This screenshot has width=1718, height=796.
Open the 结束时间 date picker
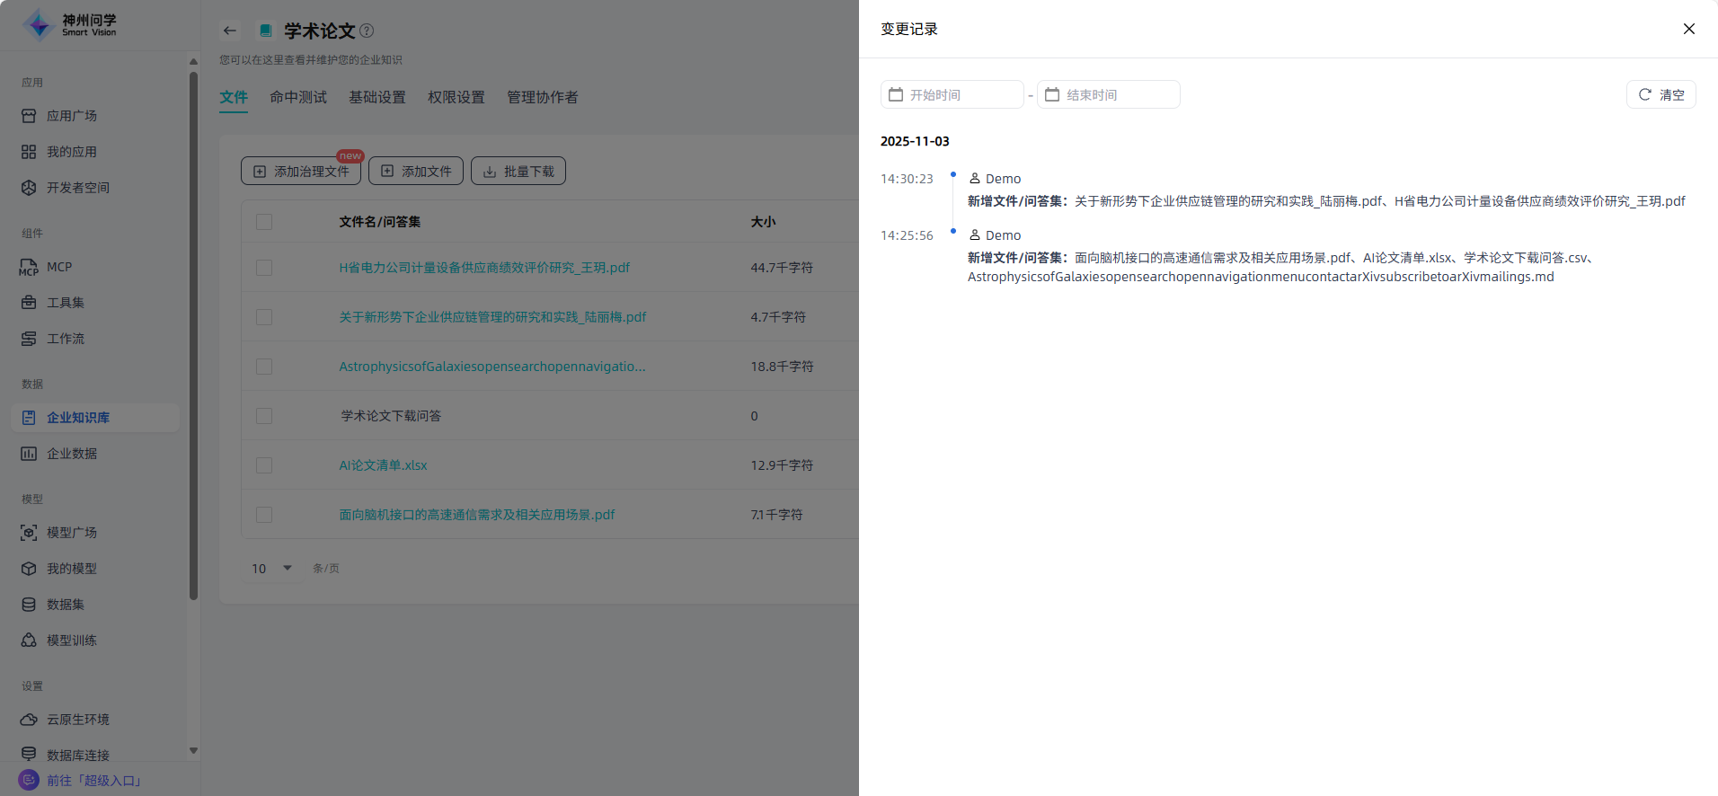pyautogui.click(x=1108, y=95)
